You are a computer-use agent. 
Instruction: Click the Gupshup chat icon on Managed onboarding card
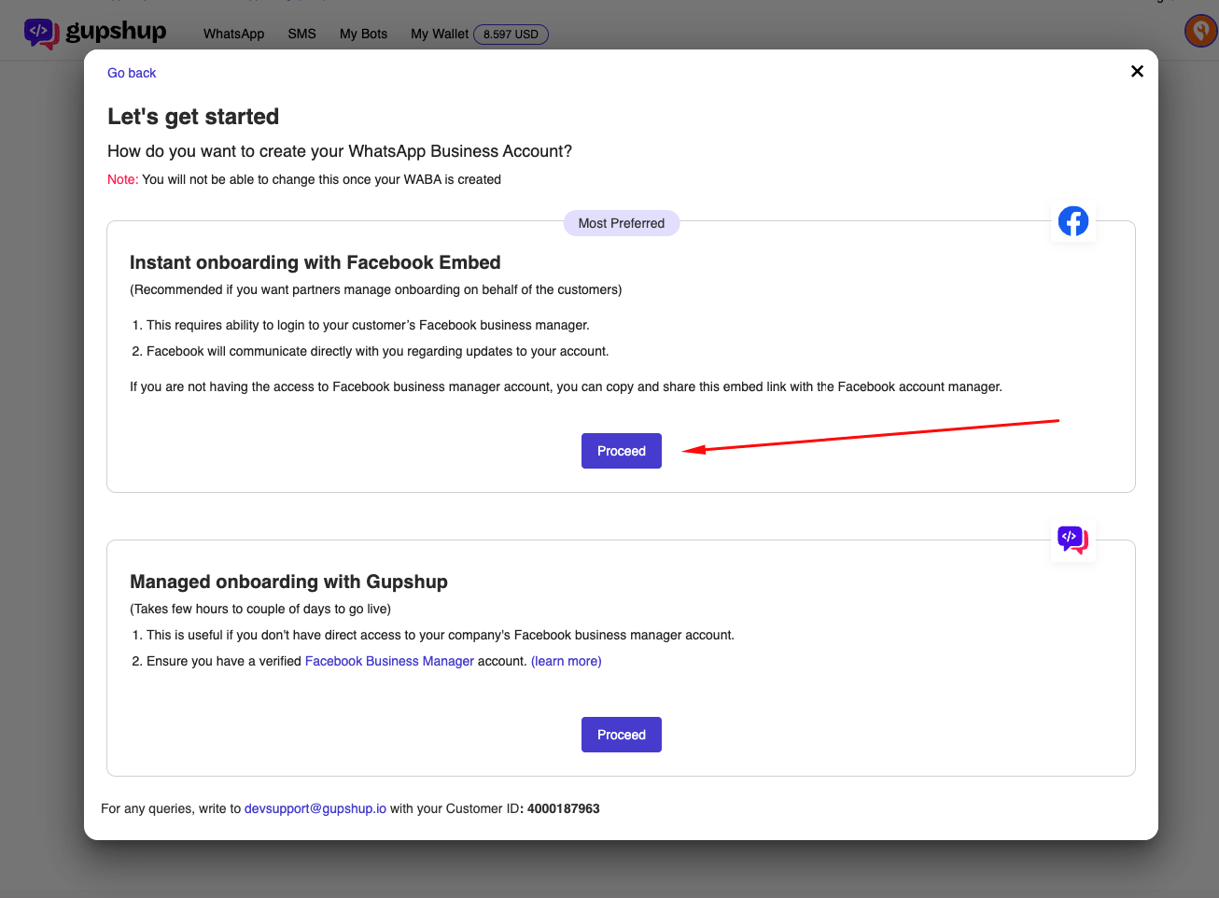1073,540
